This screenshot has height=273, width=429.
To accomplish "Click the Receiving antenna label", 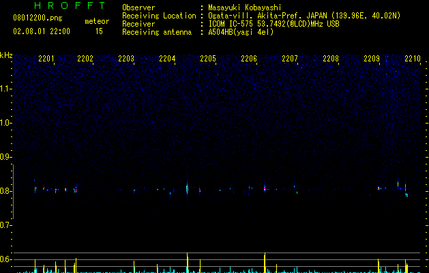I will (x=157, y=32).
